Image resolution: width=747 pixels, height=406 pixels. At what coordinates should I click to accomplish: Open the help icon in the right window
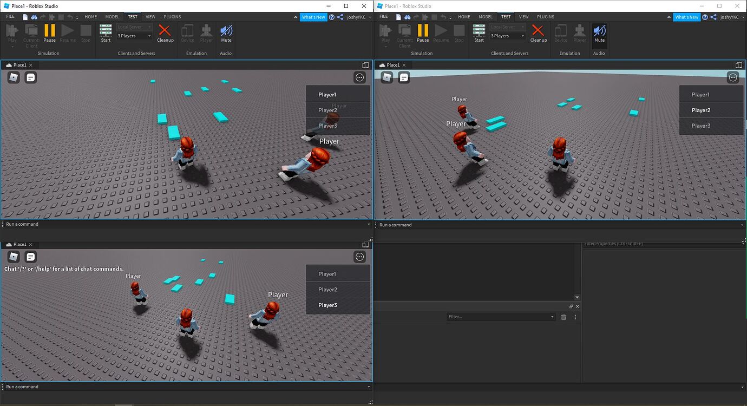(705, 17)
